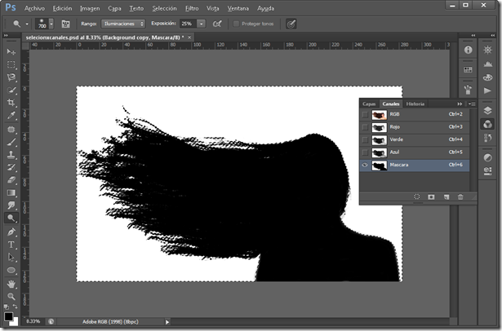Toggle tablet pressure controls size icon

tap(291, 24)
